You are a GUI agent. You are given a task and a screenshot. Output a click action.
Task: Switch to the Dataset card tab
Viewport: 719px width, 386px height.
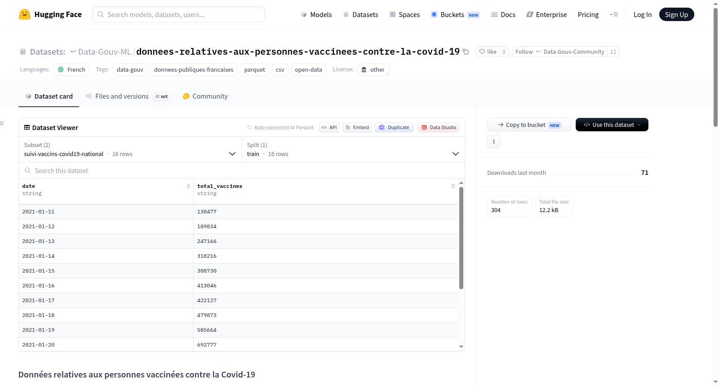pos(49,96)
